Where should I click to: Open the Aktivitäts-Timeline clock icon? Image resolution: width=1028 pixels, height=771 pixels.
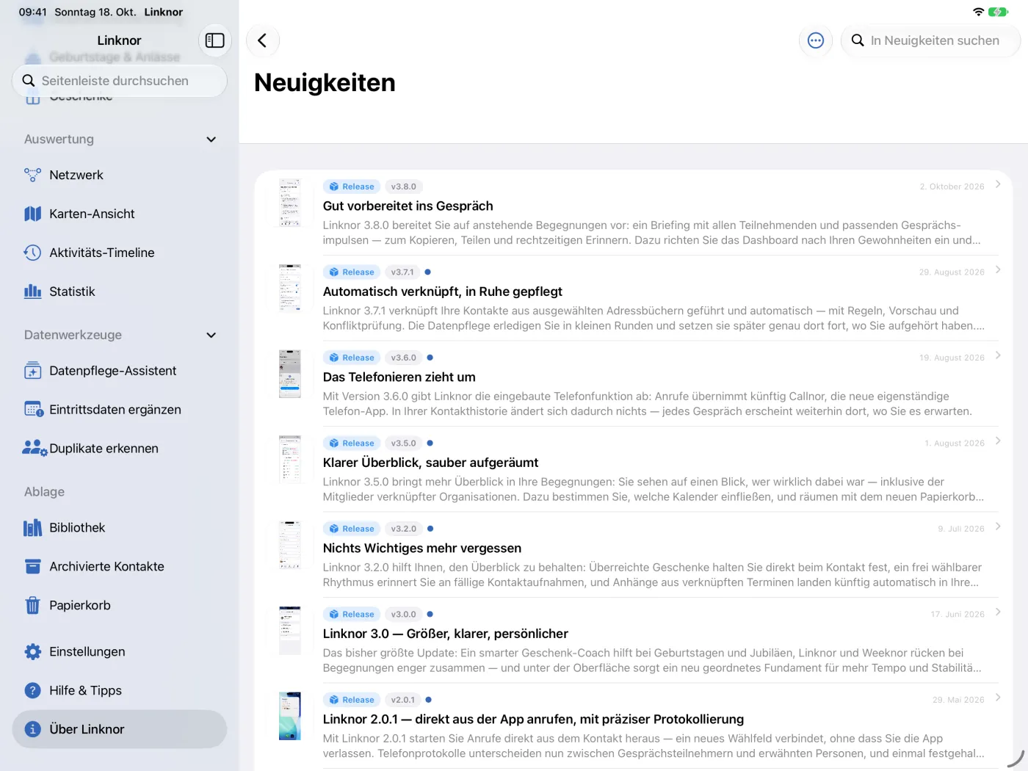32,253
